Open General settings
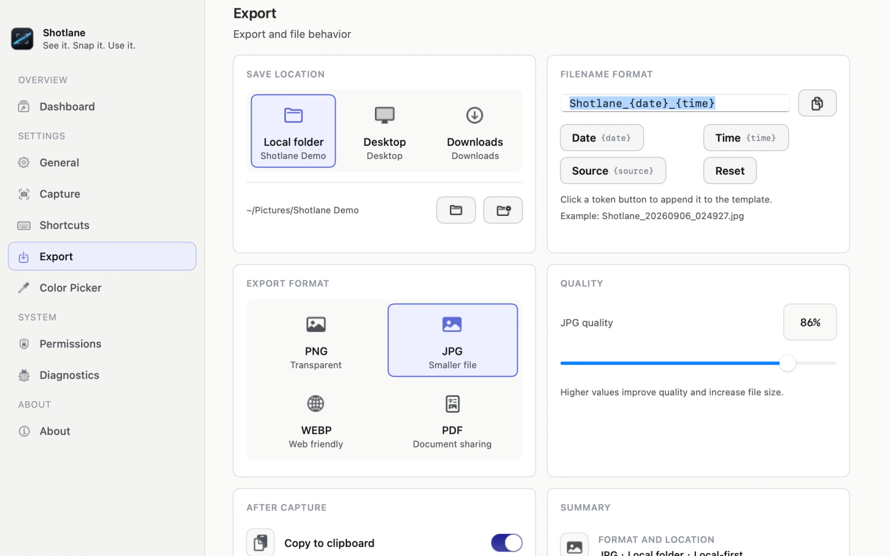Image resolution: width=890 pixels, height=556 pixels. coord(102,163)
